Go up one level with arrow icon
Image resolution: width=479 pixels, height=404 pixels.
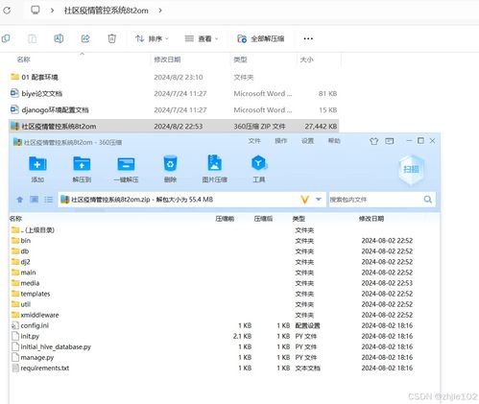tap(20, 200)
